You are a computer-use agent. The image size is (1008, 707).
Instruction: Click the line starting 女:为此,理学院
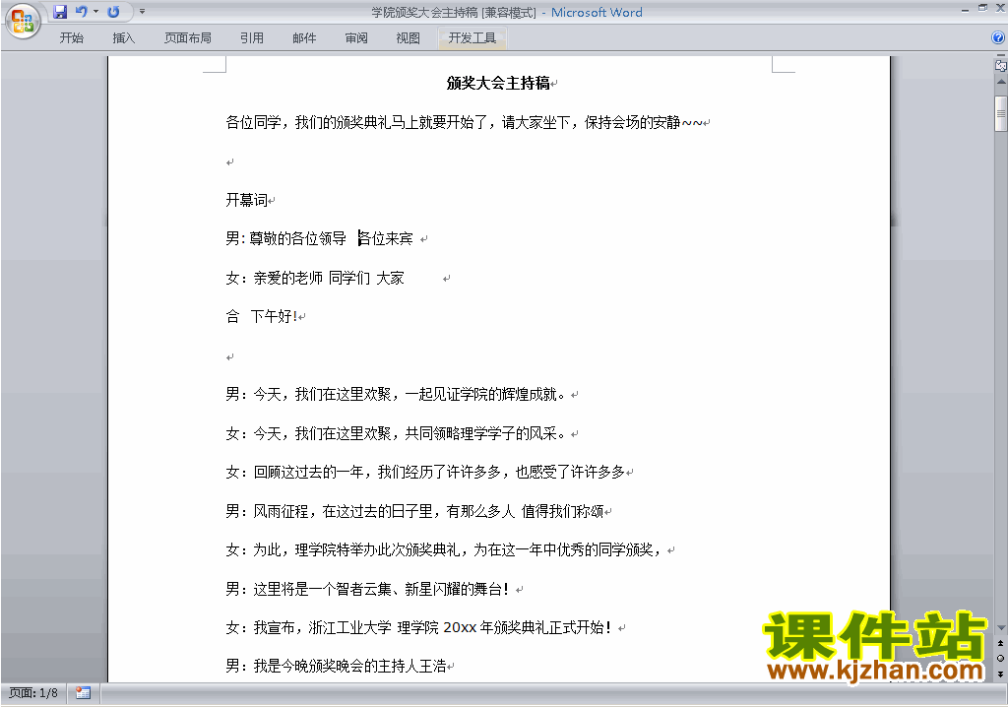444,550
